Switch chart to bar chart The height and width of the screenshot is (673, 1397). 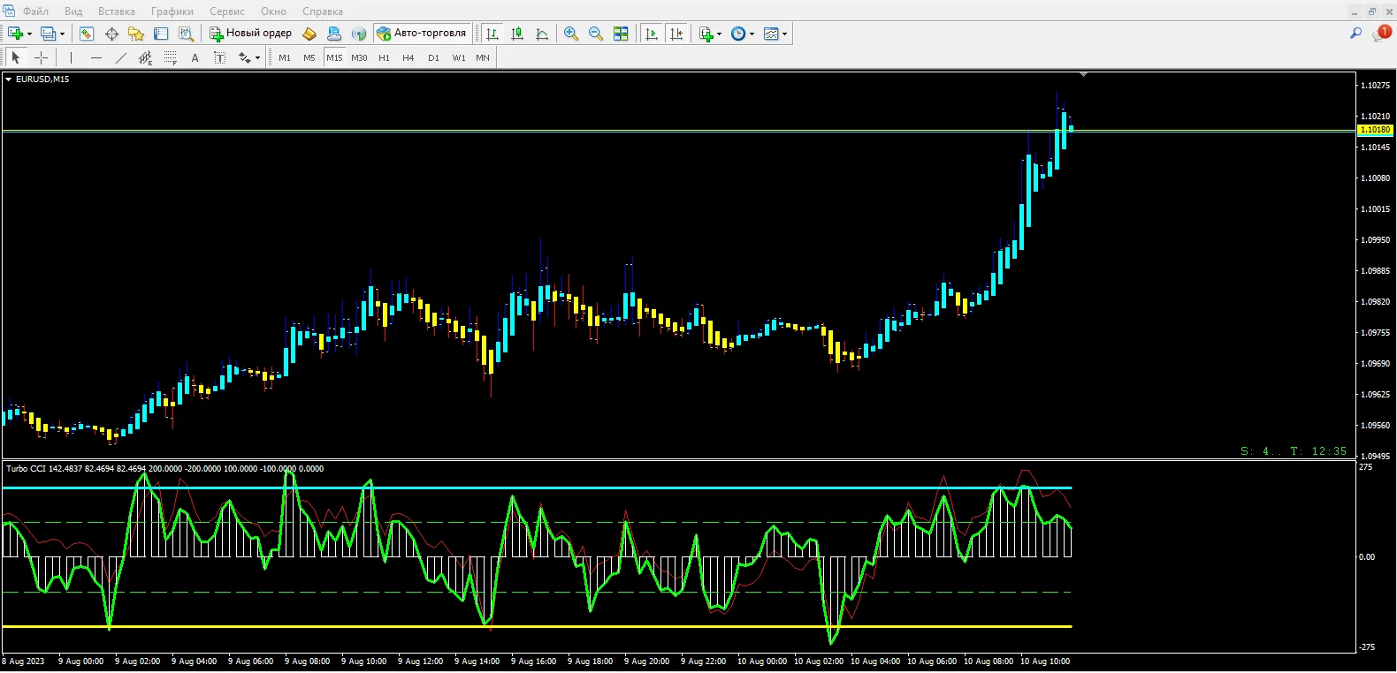[x=492, y=34]
